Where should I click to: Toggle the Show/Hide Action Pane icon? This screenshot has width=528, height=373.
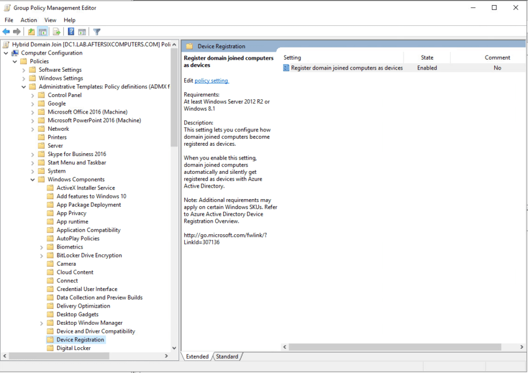[82, 32]
